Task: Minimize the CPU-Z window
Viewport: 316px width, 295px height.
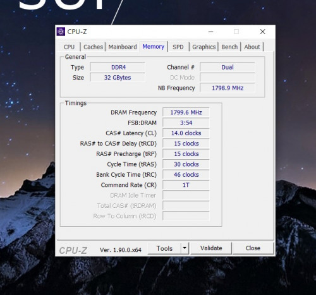Action: 211,32
